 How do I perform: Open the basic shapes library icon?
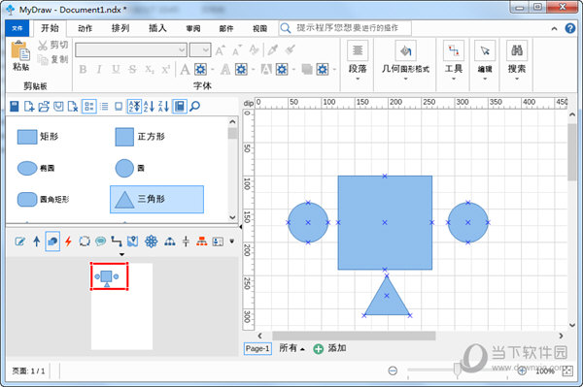click(x=52, y=242)
